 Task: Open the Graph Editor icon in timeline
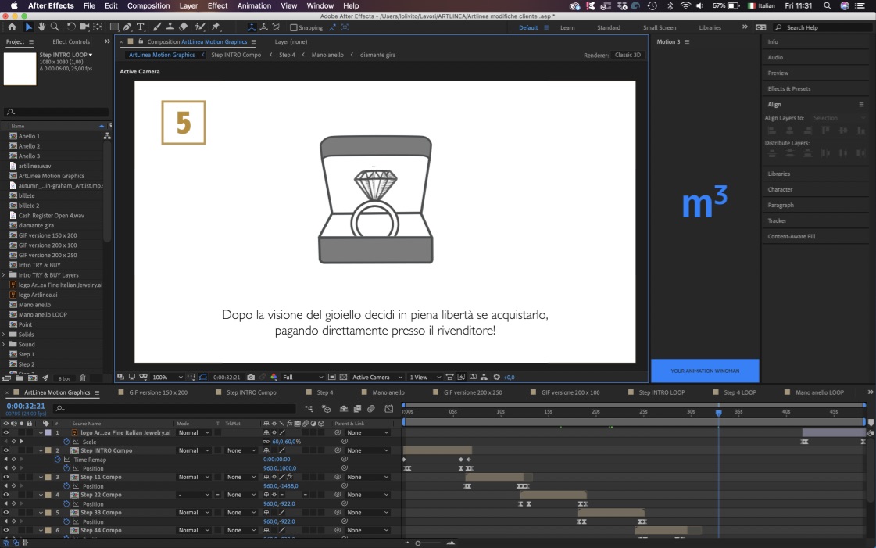tap(389, 409)
